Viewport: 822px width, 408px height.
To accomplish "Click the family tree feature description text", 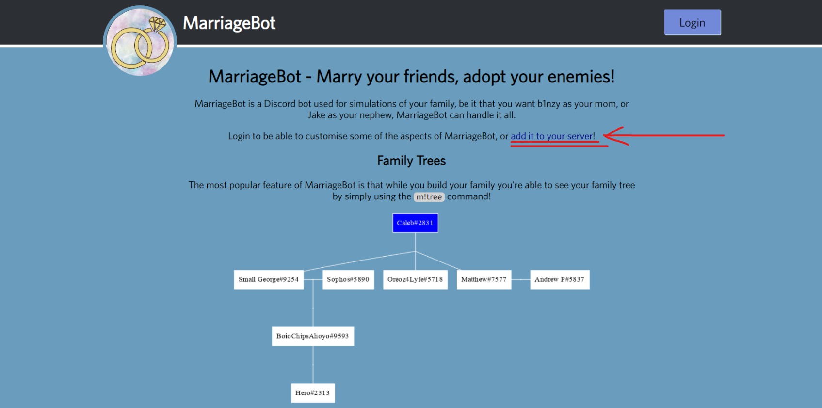I will tap(411, 191).
